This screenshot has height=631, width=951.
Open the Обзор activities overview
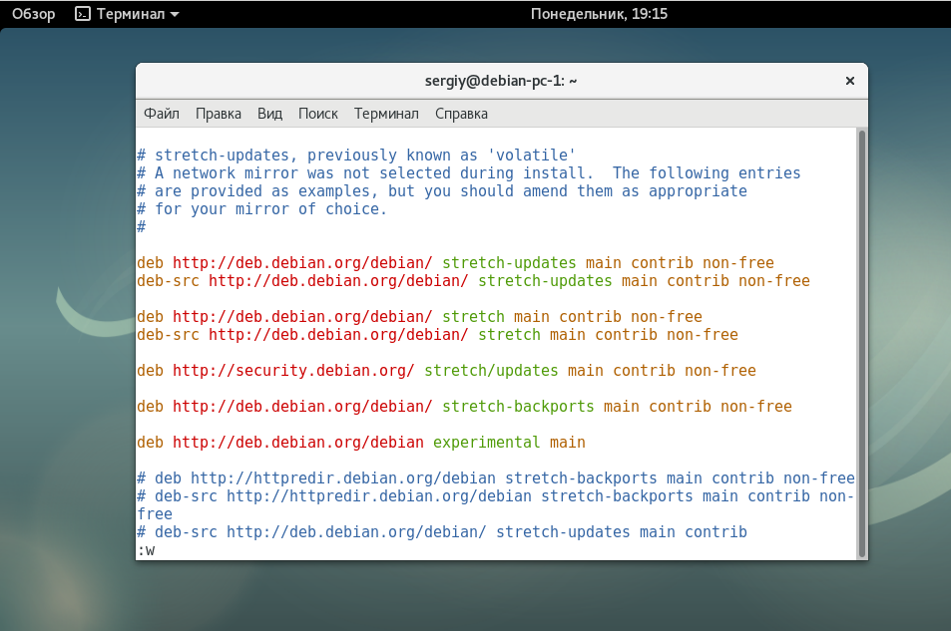click(33, 14)
